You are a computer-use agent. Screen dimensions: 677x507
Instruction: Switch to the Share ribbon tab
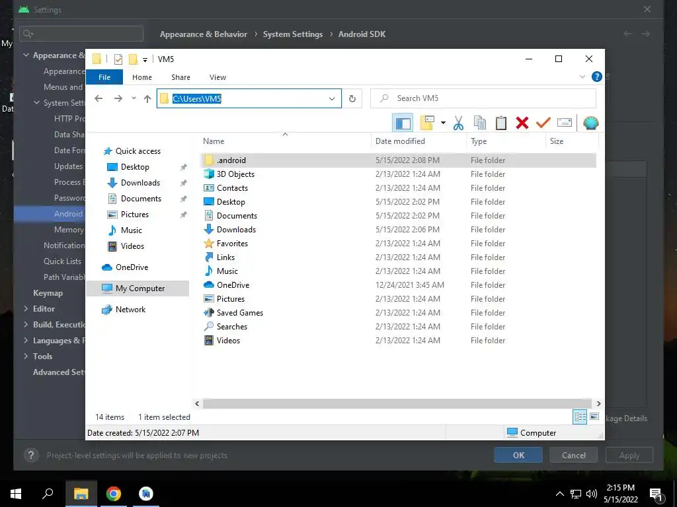tap(180, 77)
